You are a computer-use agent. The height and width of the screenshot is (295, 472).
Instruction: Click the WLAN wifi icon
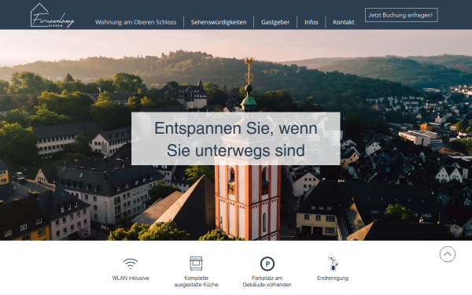131,264
